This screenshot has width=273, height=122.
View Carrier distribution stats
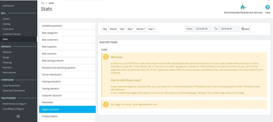[67, 75]
